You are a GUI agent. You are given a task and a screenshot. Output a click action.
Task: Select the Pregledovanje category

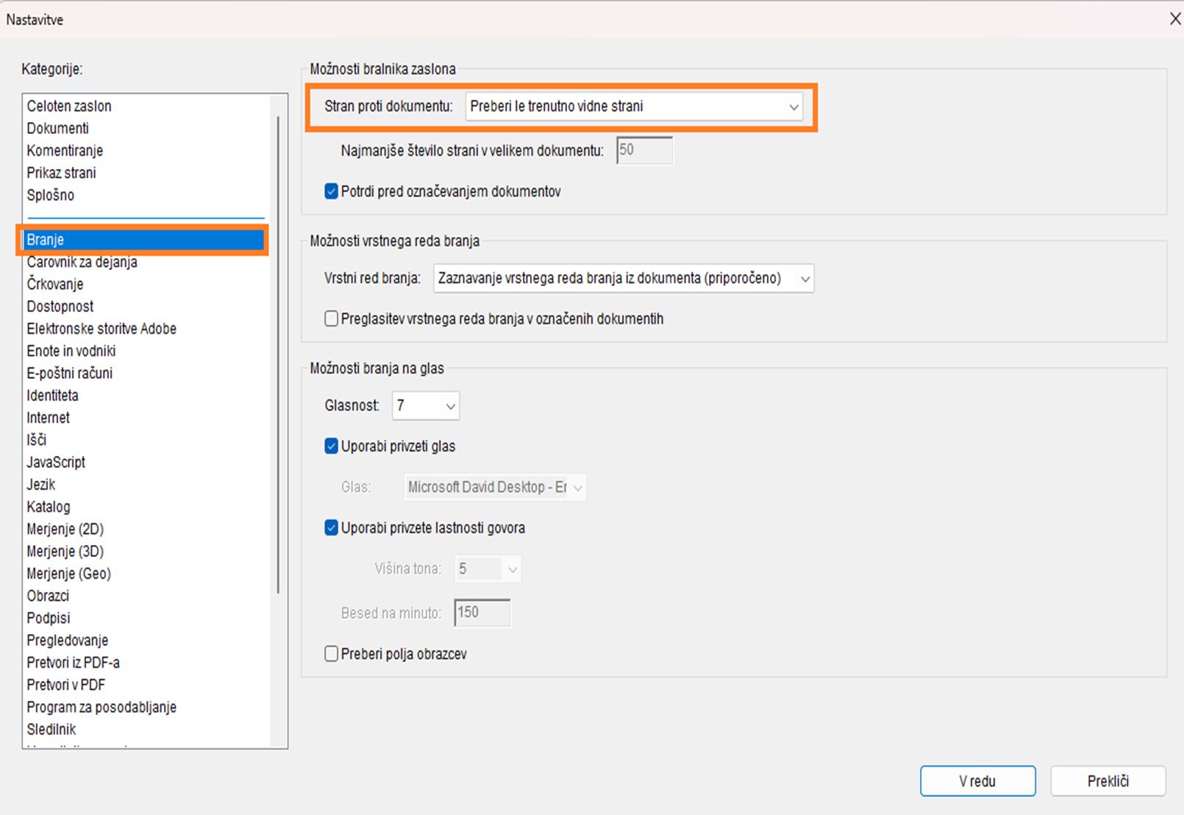coord(68,641)
